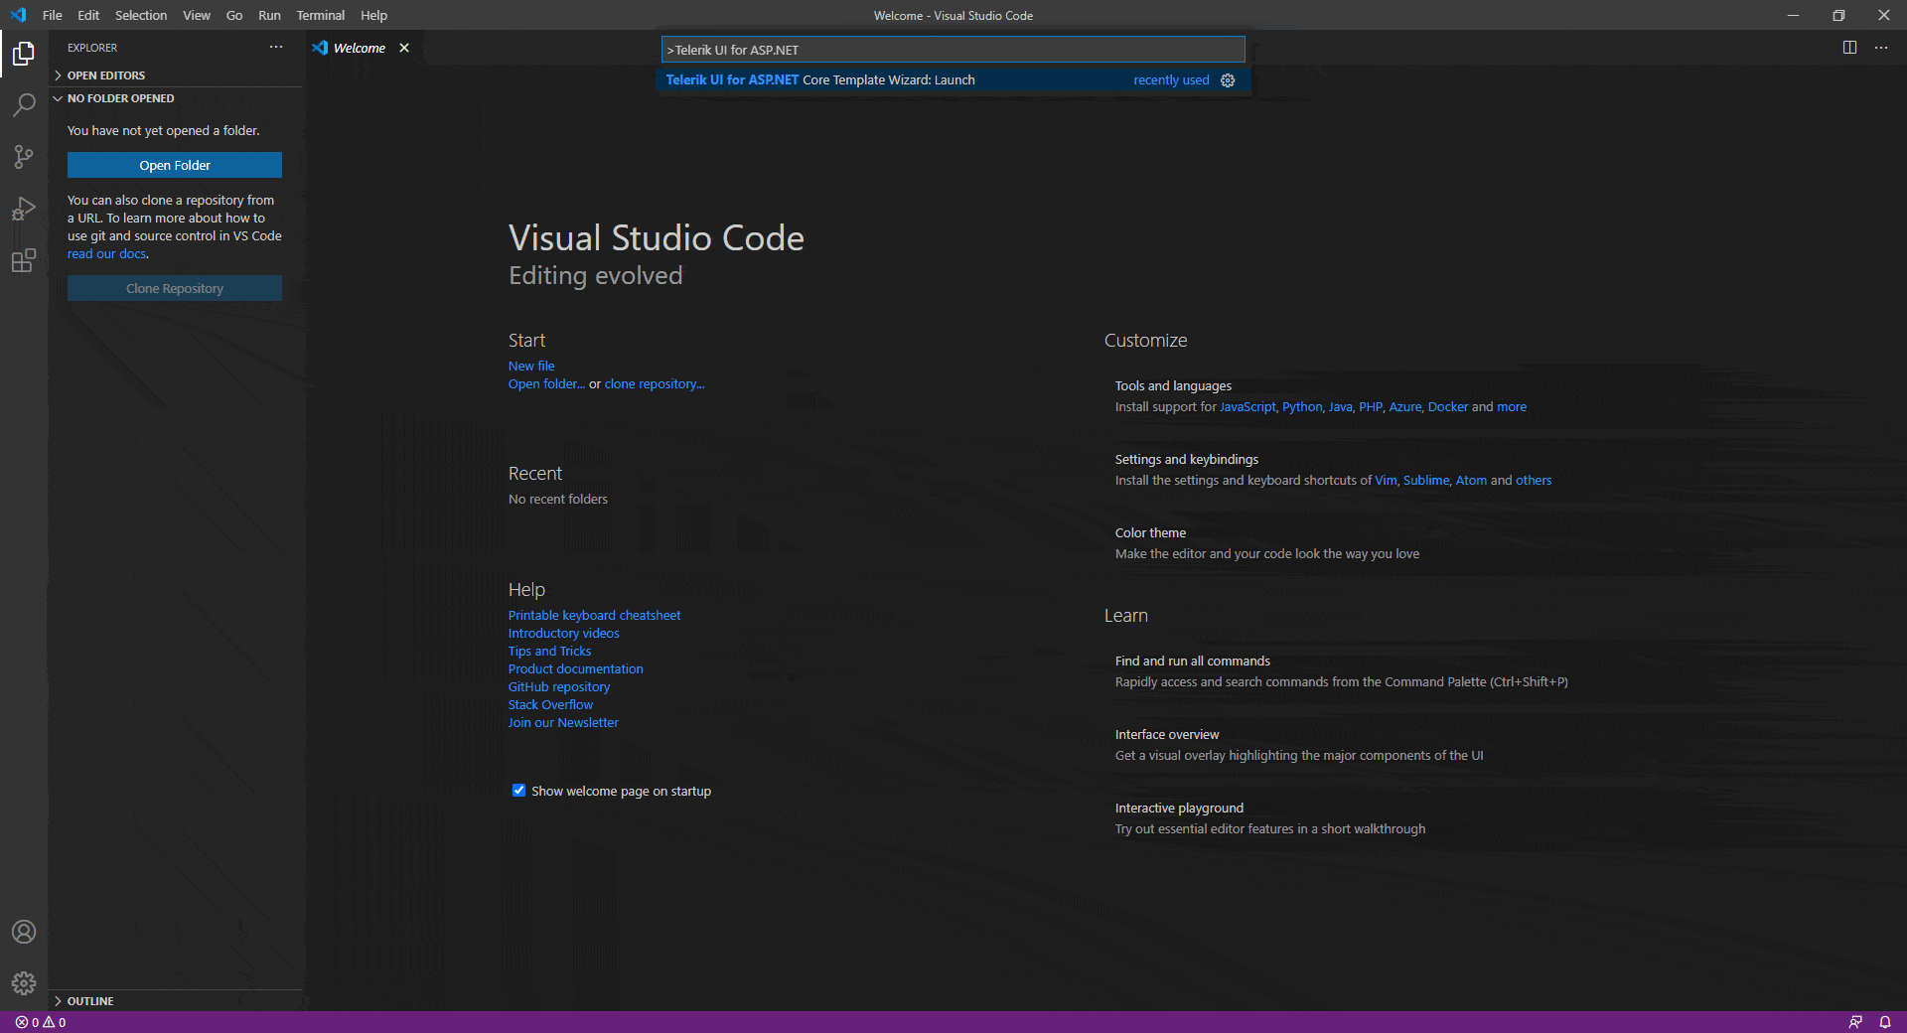The height and width of the screenshot is (1033, 1907).
Task: Click the Docker support link
Action: tap(1447, 407)
